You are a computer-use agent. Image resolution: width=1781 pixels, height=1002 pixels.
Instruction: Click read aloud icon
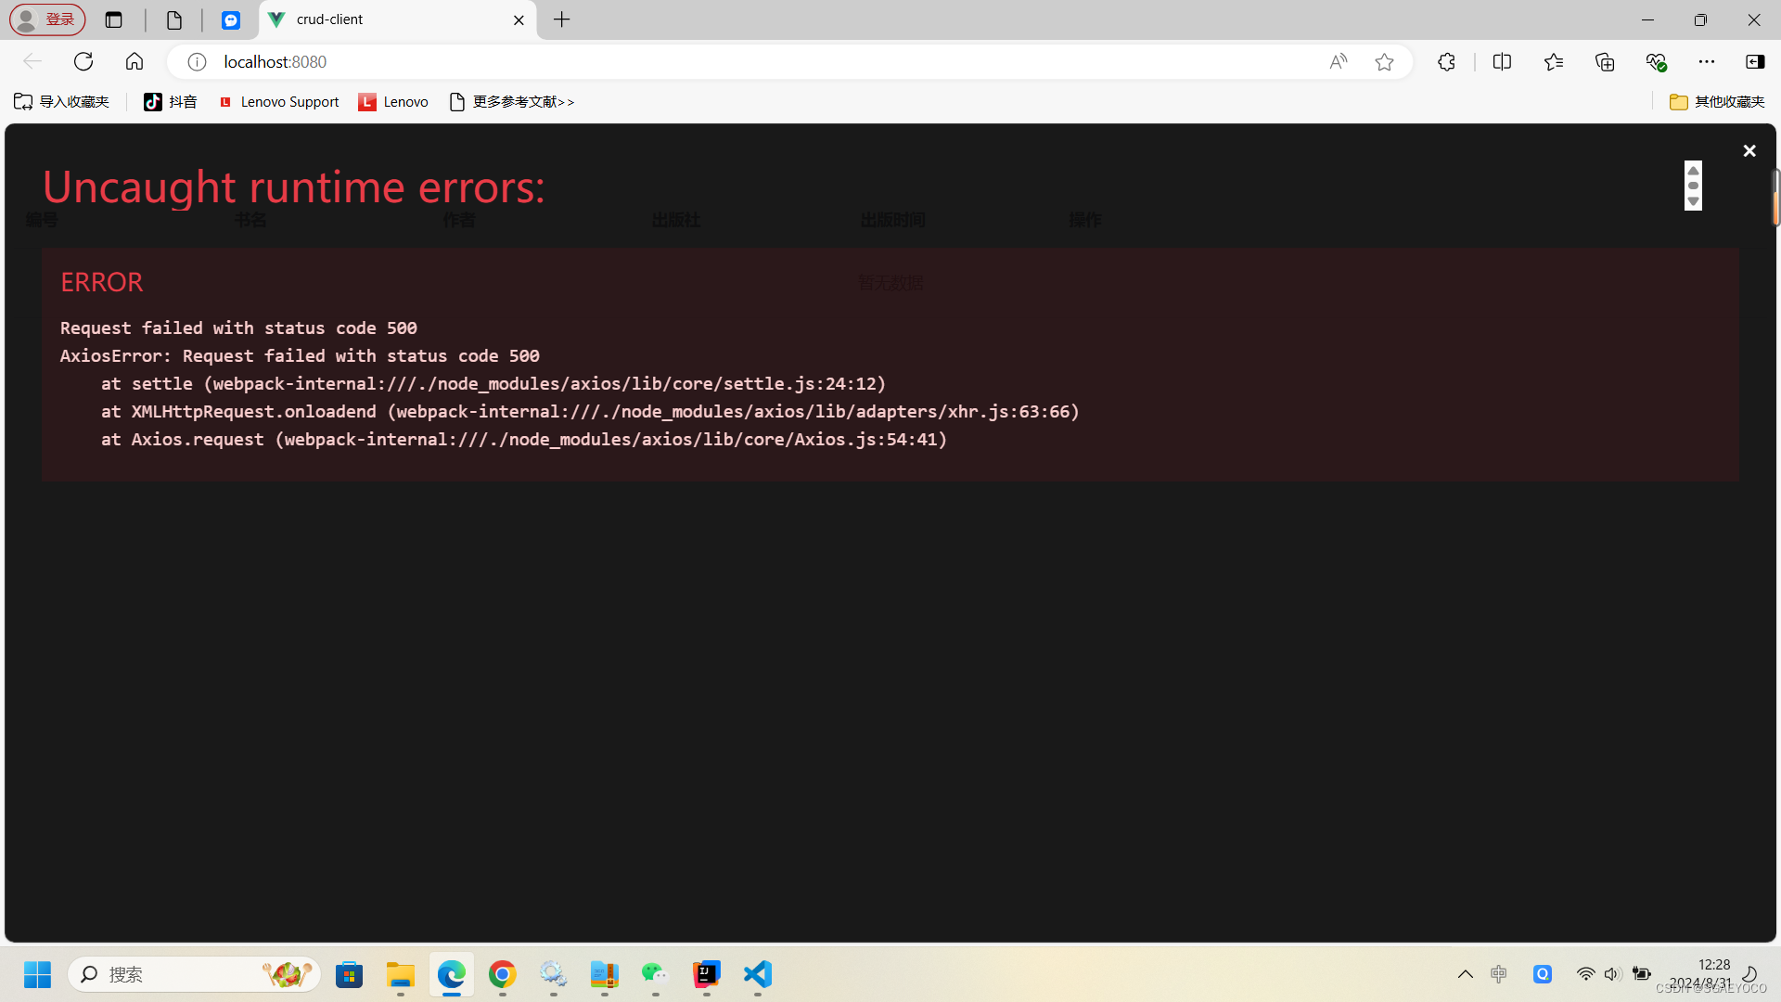pyautogui.click(x=1338, y=62)
